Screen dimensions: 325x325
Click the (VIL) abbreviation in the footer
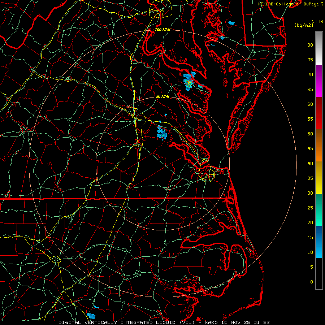(187, 322)
